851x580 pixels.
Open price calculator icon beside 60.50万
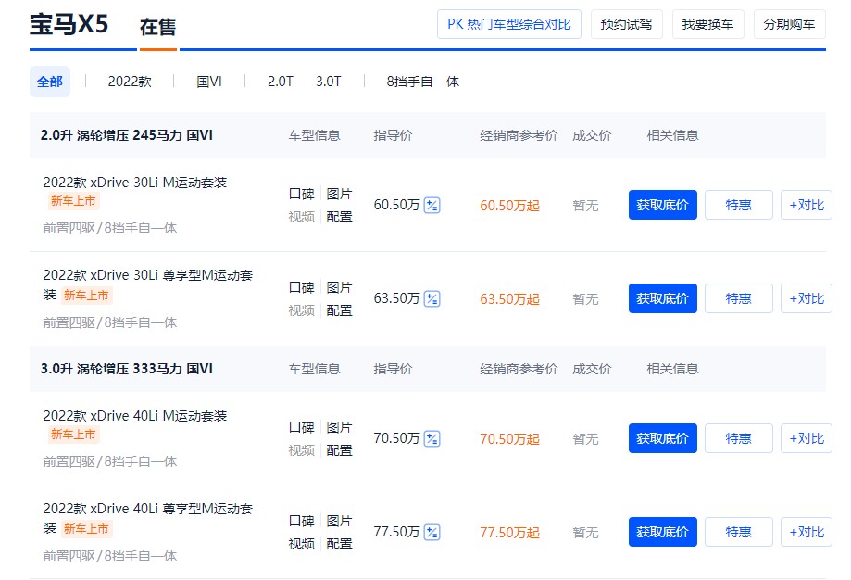(432, 206)
